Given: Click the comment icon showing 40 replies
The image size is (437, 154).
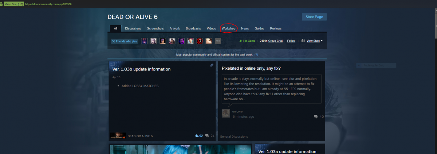Looking at the screenshot, I should 315,117.
